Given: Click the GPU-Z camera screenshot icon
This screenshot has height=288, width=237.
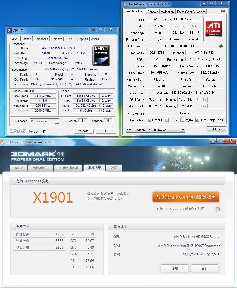Looking at the screenshot, I should 223,11.
